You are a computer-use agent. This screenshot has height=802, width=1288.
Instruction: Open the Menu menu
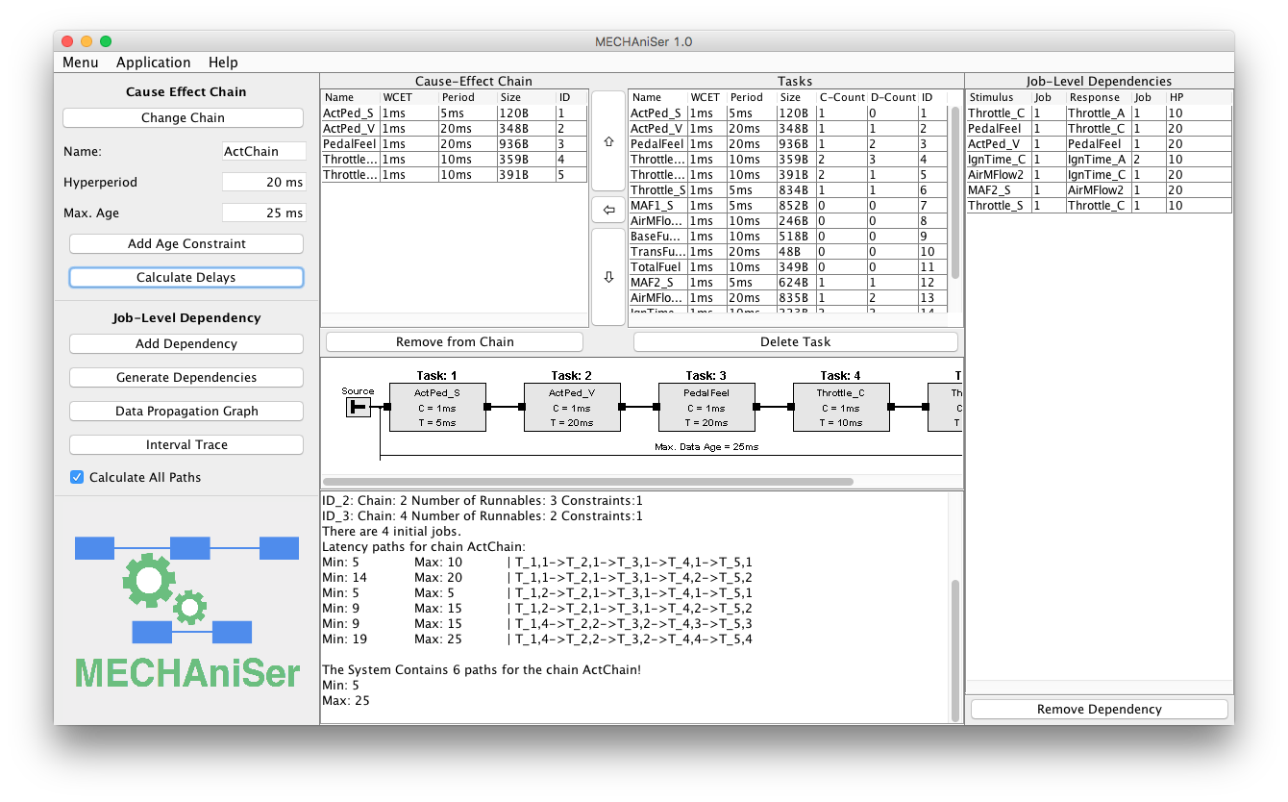(x=81, y=63)
